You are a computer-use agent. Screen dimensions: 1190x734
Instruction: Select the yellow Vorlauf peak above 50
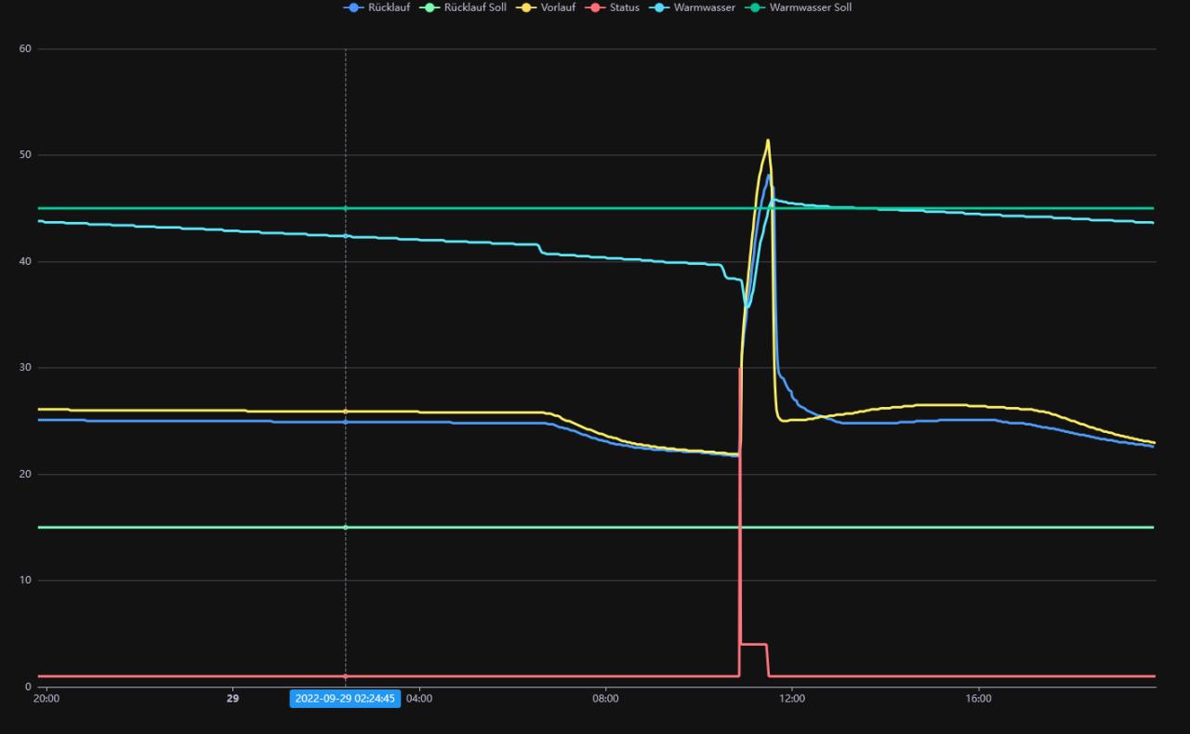[x=767, y=141]
